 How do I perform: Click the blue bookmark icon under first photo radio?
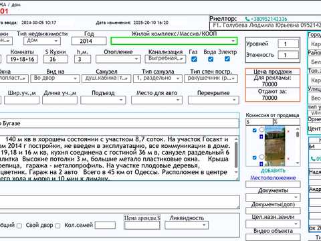tap(261, 137)
